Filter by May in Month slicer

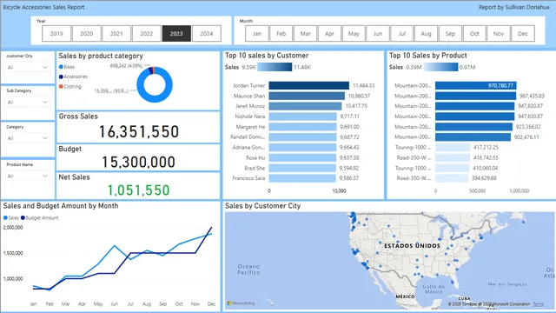point(354,34)
